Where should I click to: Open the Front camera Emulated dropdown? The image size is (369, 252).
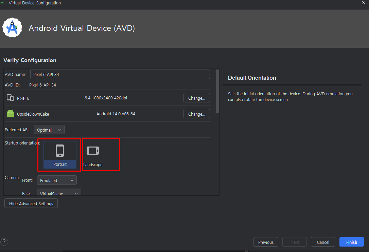[57, 180]
